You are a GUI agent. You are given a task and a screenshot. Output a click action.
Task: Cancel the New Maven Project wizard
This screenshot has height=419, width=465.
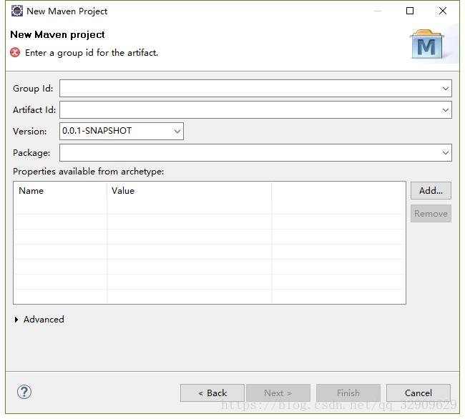tap(418, 393)
